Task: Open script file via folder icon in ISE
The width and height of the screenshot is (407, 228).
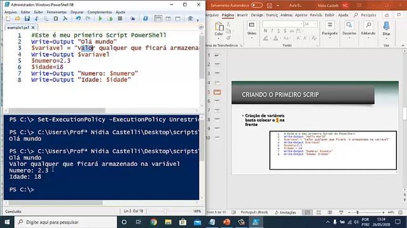Action: pos(17,18)
